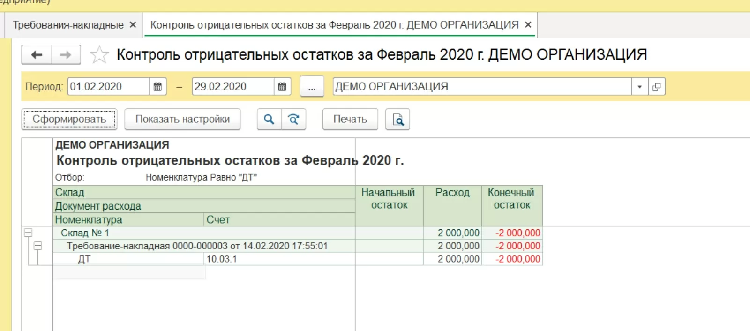This screenshot has height=331, width=750.
Task: Open calendar for period start date
Action: point(157,87)
